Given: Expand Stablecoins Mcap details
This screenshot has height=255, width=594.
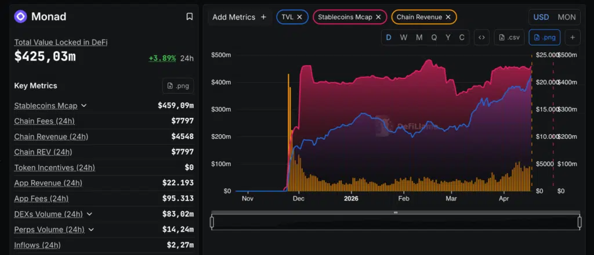Looking at the screenshot, I should [x=84, y=106].
